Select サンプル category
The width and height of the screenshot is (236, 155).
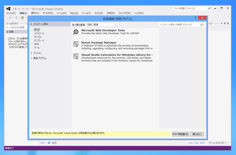(38, 37)
